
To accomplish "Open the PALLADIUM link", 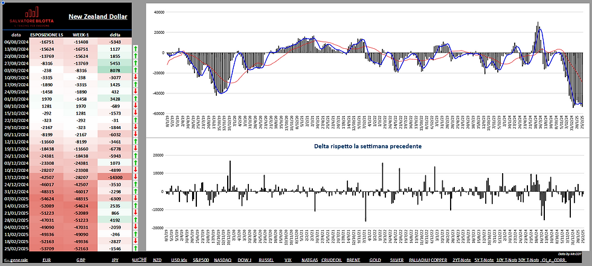I will coord(419,260).
